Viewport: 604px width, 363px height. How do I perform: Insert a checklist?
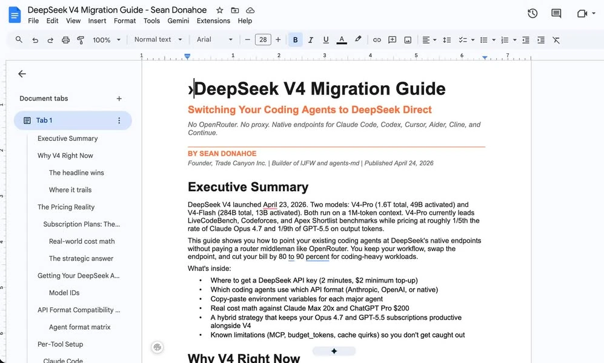pyautogui.click(x=463, y=40)
